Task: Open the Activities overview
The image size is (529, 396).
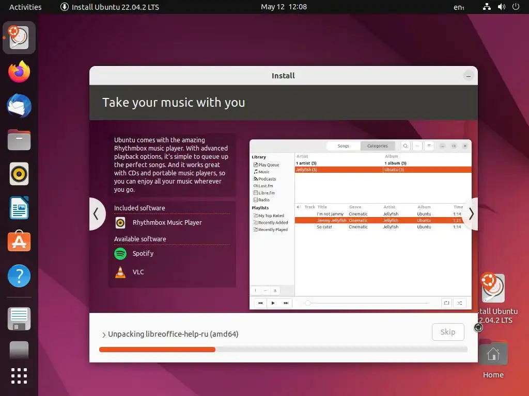Action: click(x=25, y=7)
